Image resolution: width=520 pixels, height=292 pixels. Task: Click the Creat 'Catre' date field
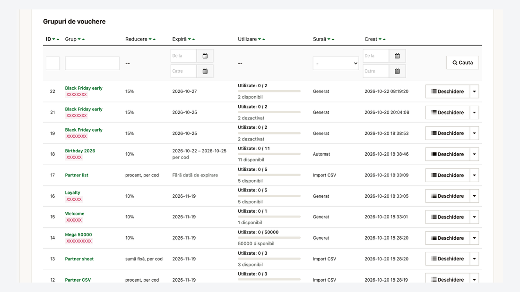coord(376,71)
